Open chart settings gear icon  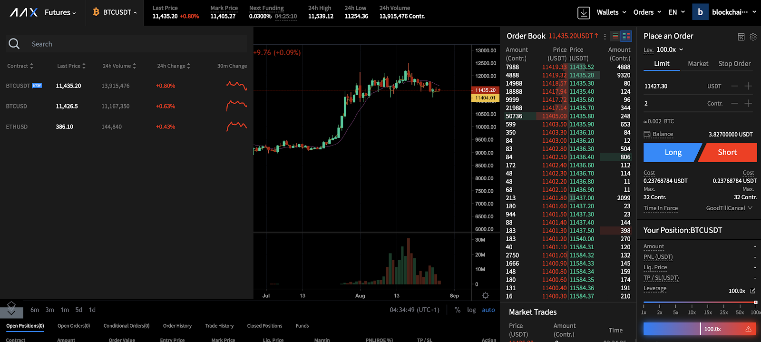[x=486, y=295]
